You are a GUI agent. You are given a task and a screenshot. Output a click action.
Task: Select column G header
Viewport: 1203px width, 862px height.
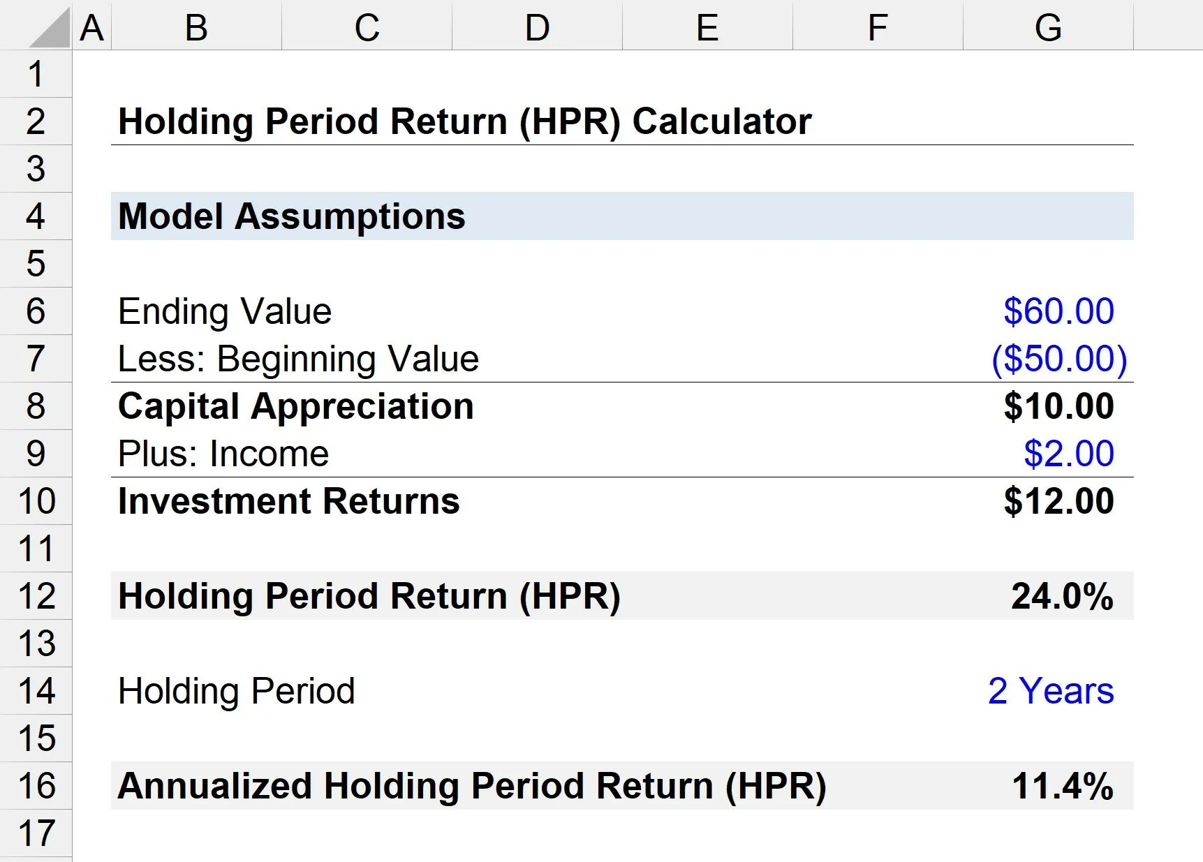click(1048, 28)
